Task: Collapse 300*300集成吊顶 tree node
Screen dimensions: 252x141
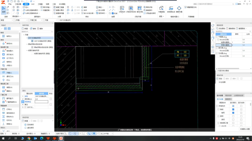Action: 27,38
